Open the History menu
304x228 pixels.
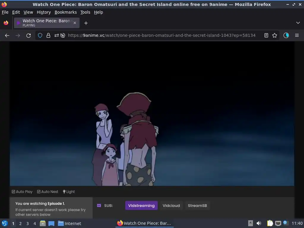coord(44,12)
